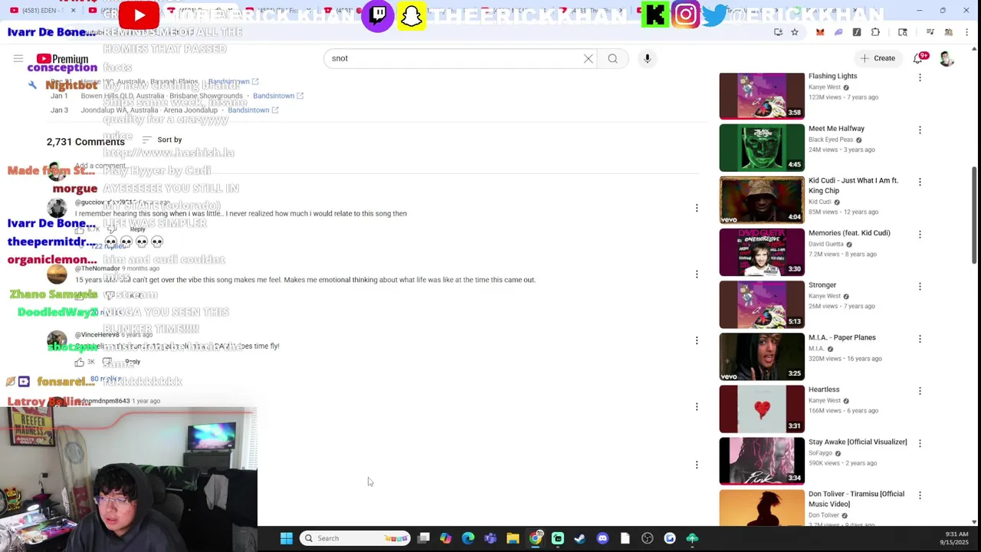This screenshot has width=981, height=552.
Task: Open the purple ghost extension icon
Action: (838, 32)
